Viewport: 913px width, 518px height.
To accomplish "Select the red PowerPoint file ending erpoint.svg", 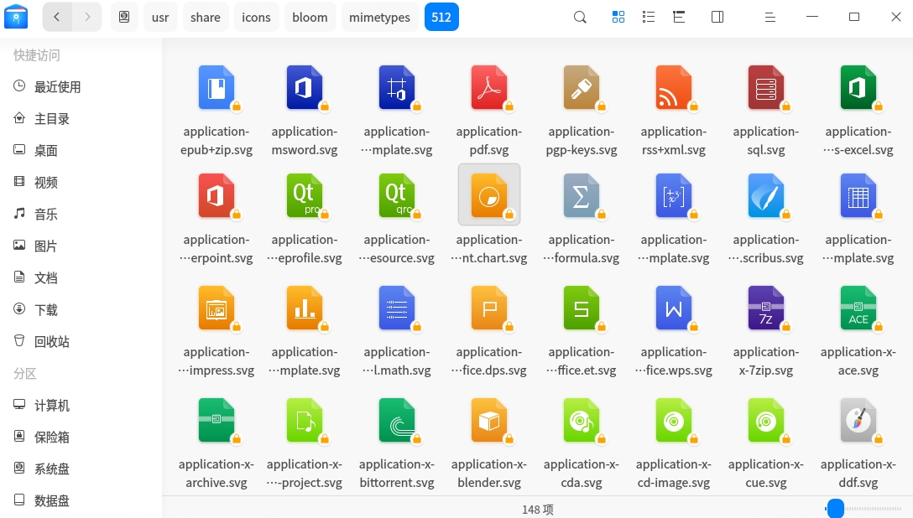I will tap(217, 195).
